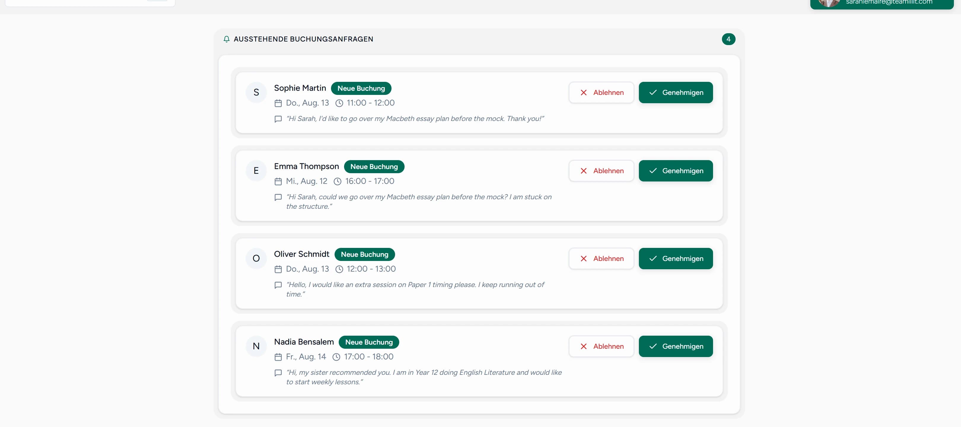Click message icon of Oliver Schmidt's note
This screenshot has height=427, width=961.
pos(278,285)
